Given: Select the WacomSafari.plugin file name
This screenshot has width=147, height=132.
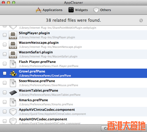Looking at the screenshot, I should pyautogui.click(x=36, y=52).
